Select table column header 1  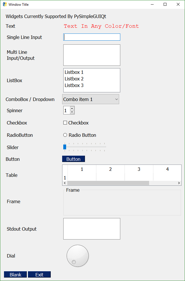(82, 169)
